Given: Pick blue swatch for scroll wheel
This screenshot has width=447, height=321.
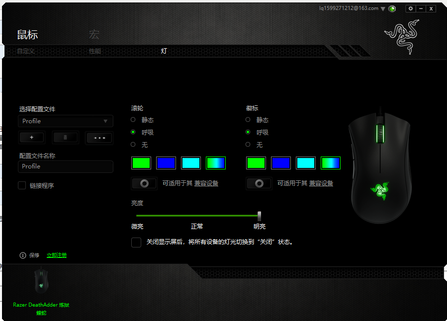Looking at the screenshot, I should 166,163.
